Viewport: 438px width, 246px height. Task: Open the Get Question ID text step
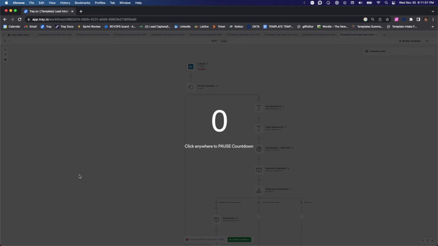coord(259,108)
